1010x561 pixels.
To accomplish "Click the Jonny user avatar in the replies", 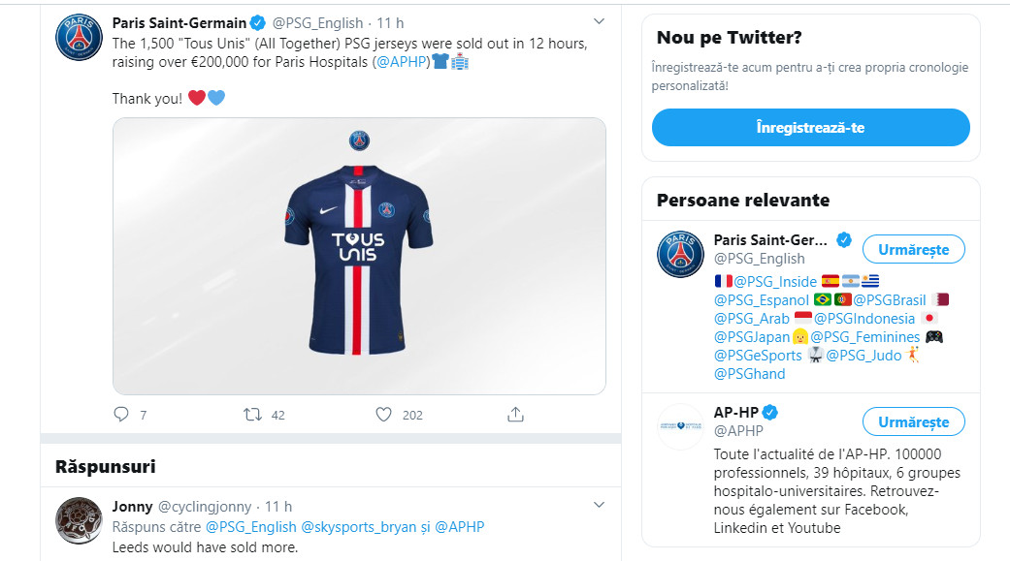I will point(78,524).
